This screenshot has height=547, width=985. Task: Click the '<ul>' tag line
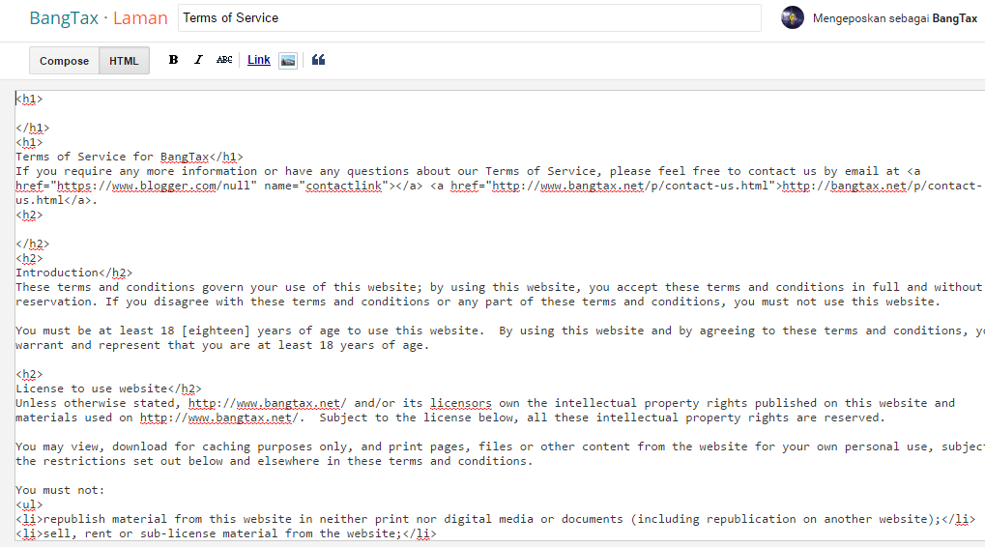(29, 504)
